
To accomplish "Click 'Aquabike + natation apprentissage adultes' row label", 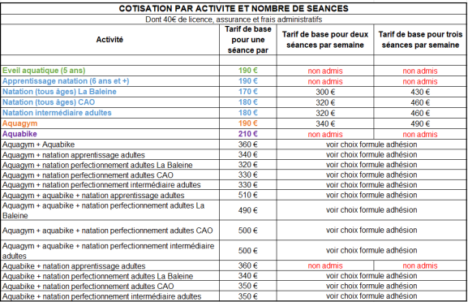I will pyautogui.click(x=74, y=266).
